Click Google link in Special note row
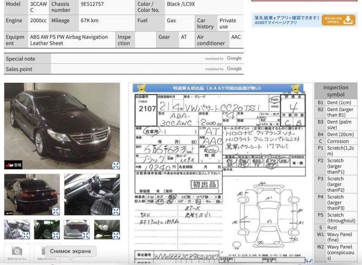 pyautogui.click(x=234, y=58)
